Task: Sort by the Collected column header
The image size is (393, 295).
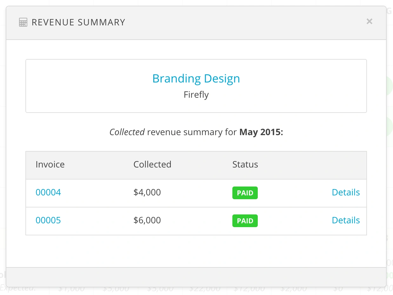Action: pos(152,164)
